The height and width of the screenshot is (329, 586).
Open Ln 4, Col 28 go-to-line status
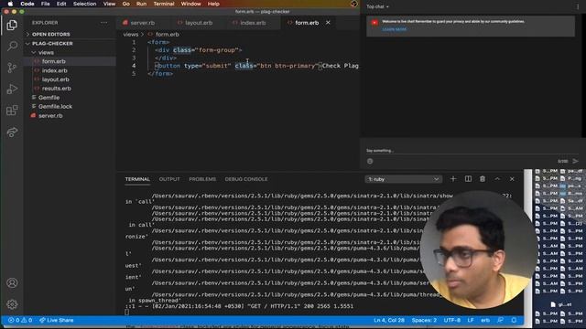point(389,320)
